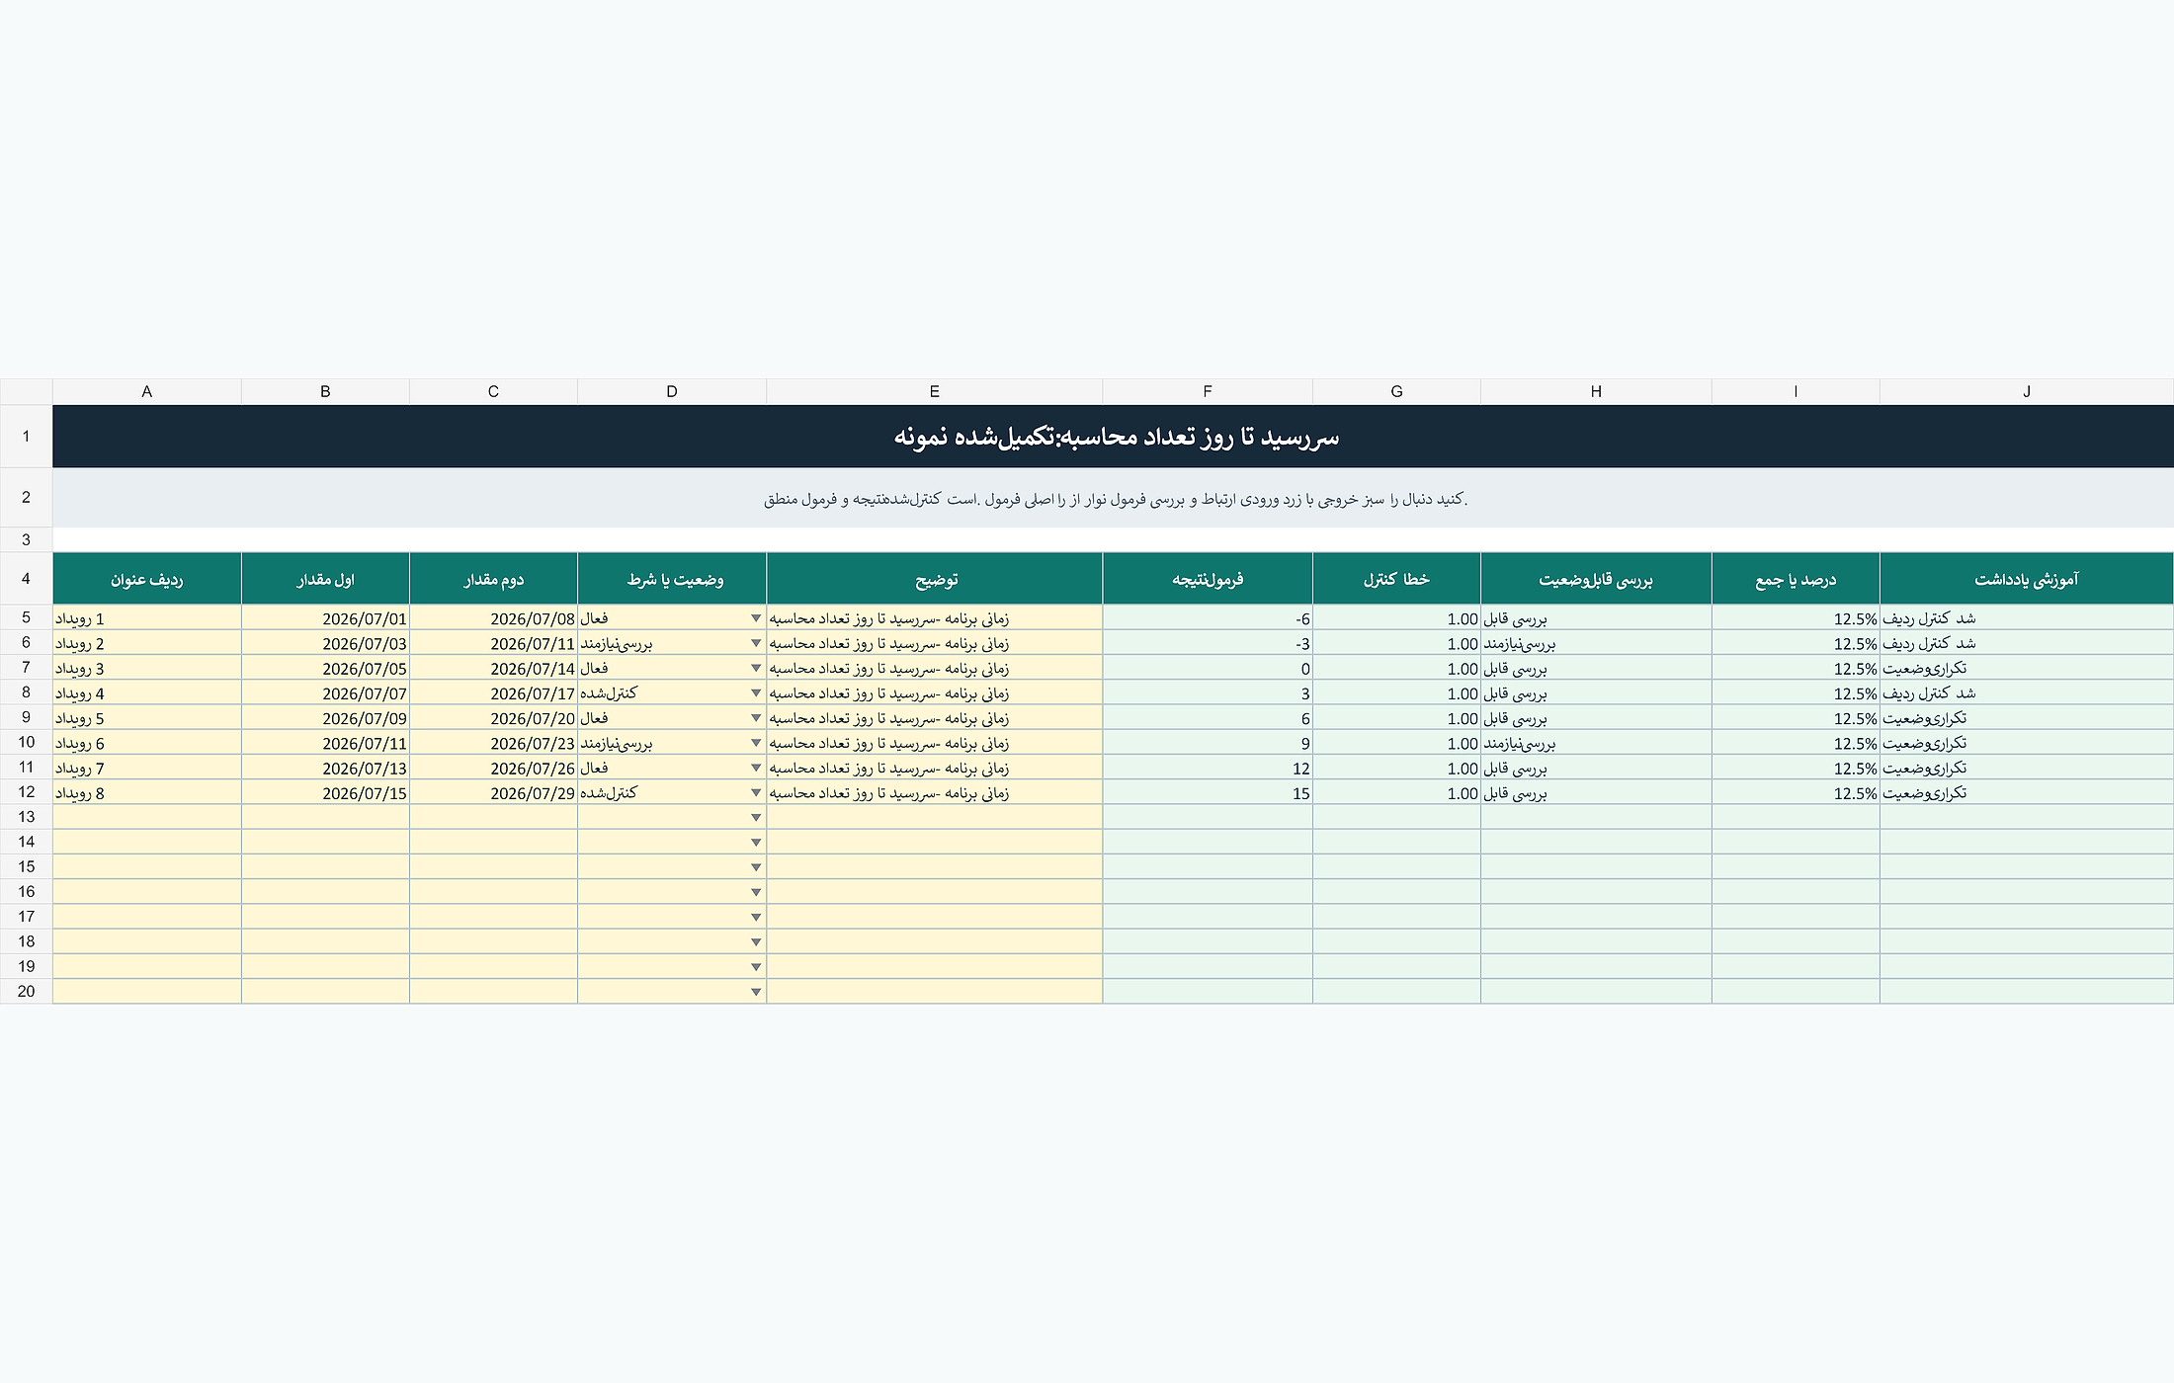
Task: Expand dropdown arrow in row 20
Action: (x=756, y=992)
